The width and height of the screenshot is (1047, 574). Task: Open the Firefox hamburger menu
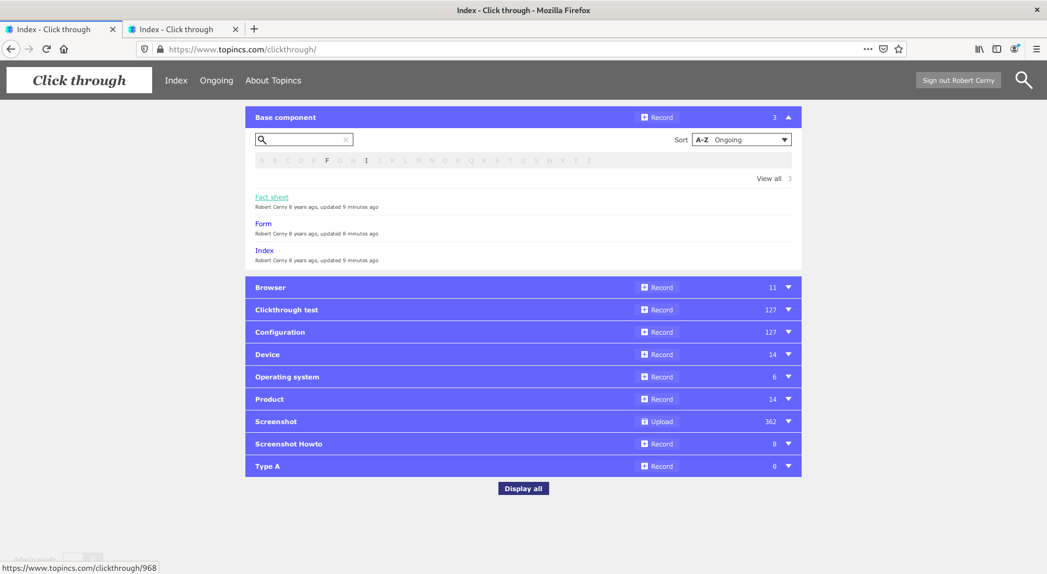point(1036,49)
